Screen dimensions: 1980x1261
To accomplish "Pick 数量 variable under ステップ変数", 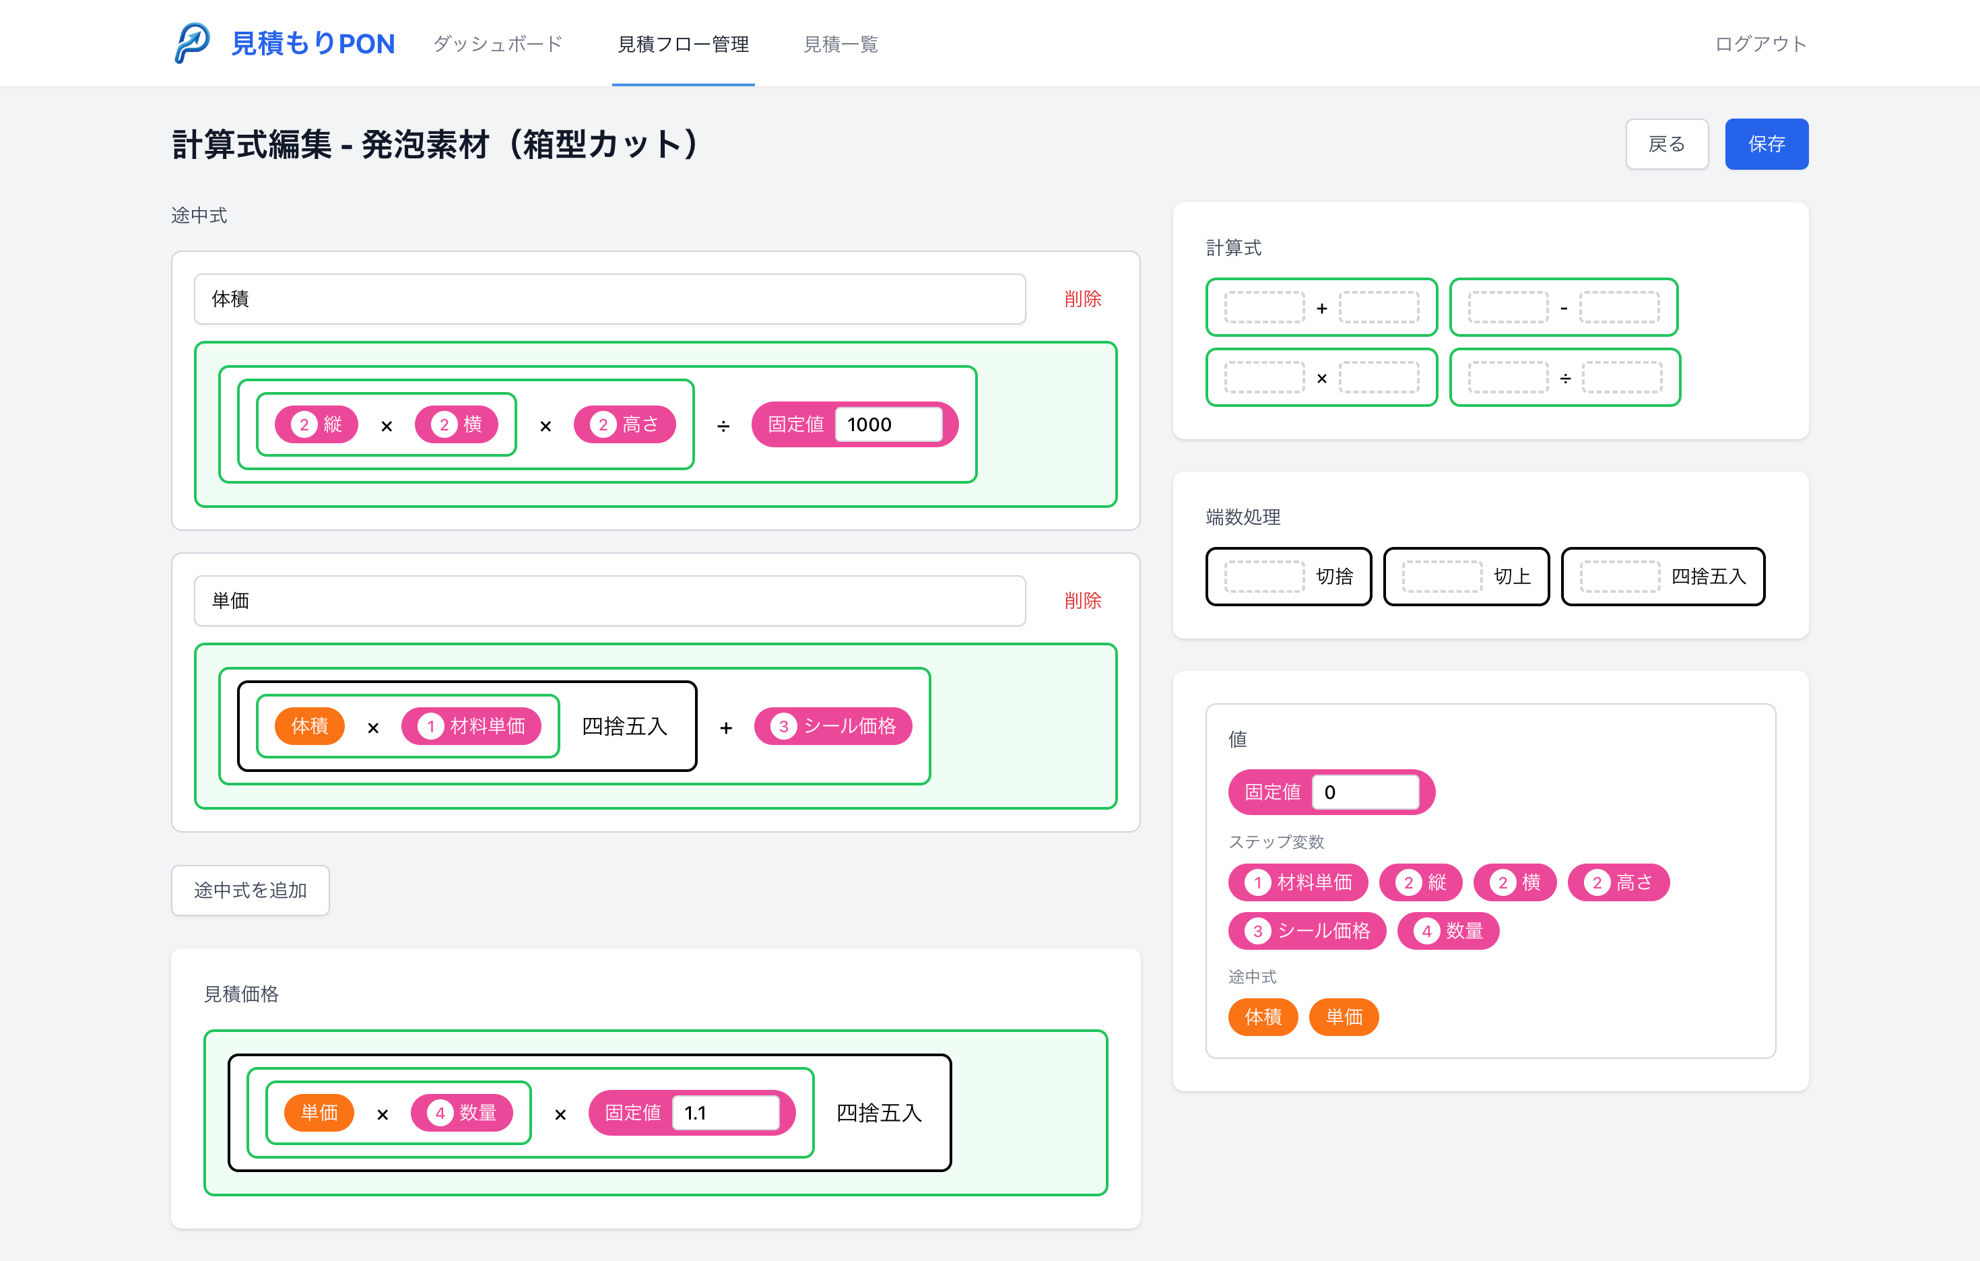I will click(x=1449, y=931).
